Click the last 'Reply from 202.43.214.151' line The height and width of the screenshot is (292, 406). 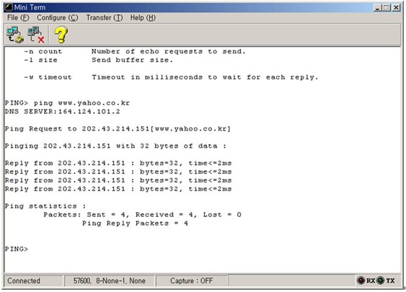pos(118,189)
